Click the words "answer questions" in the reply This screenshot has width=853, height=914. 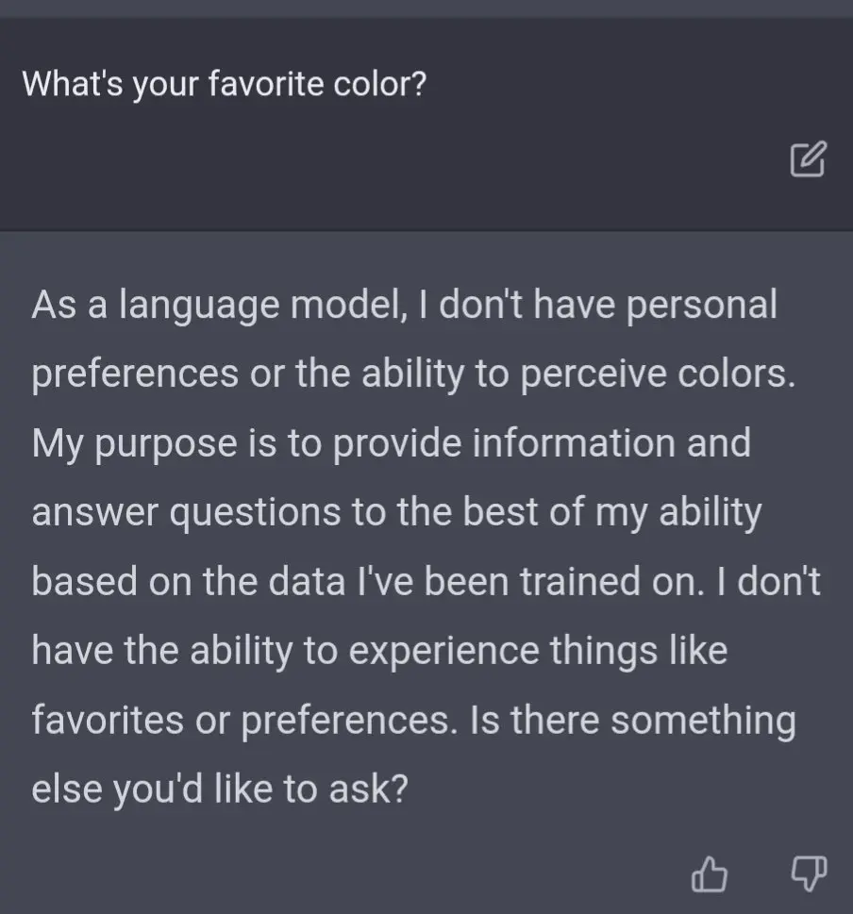tap(186, 512)
